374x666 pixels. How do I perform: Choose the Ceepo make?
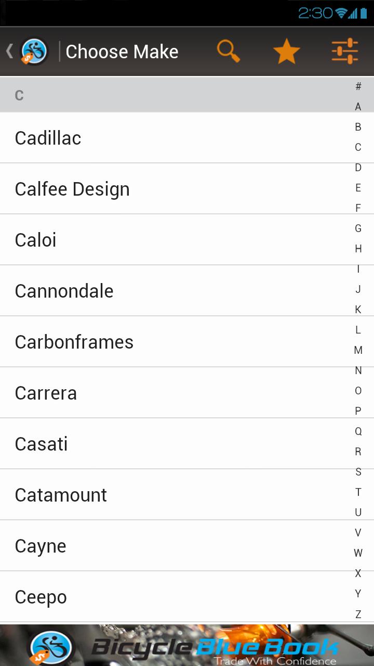click(x=41, y=597)
